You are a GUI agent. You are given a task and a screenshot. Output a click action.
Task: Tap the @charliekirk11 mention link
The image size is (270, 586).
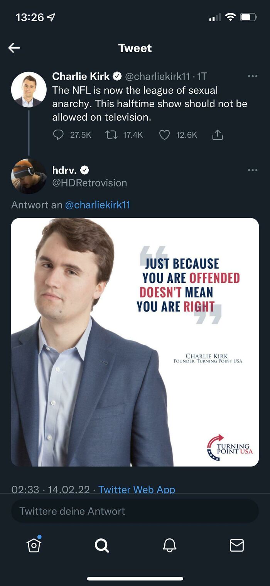98,205
